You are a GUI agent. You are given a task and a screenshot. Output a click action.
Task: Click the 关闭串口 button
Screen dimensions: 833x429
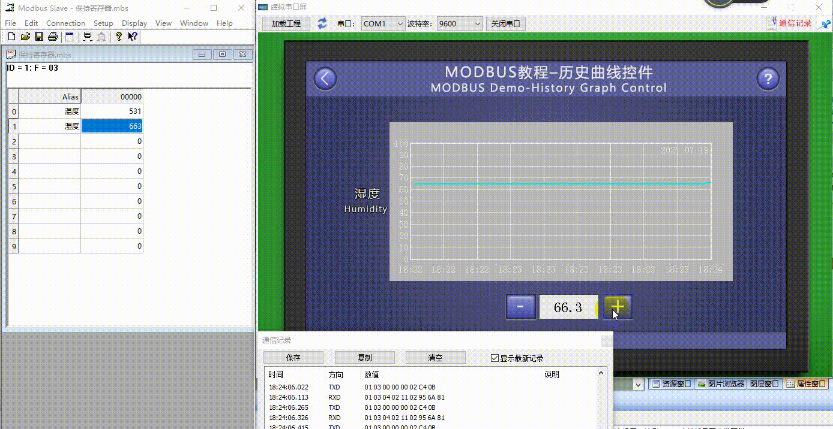click(506, 24)
